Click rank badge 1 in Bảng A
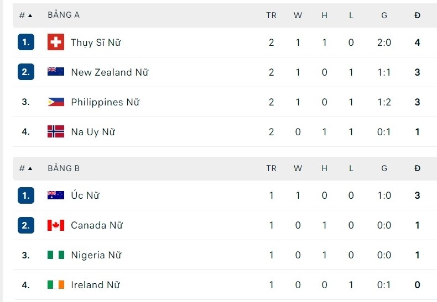Image resolution: width=437 pixels, height=302 pixels. (26, 43)
